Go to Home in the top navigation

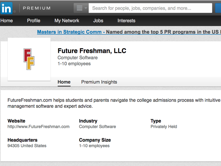6,21
